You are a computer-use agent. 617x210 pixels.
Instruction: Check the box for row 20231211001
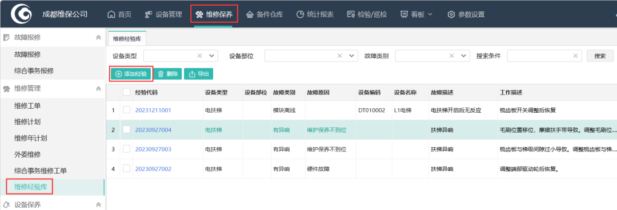(x=126, y=110)
